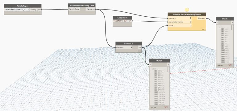Image resolution: width=237 pixels, height=111 pixels.
Task: Click the Family Type output port of Family Types
Action: [35, 9]
